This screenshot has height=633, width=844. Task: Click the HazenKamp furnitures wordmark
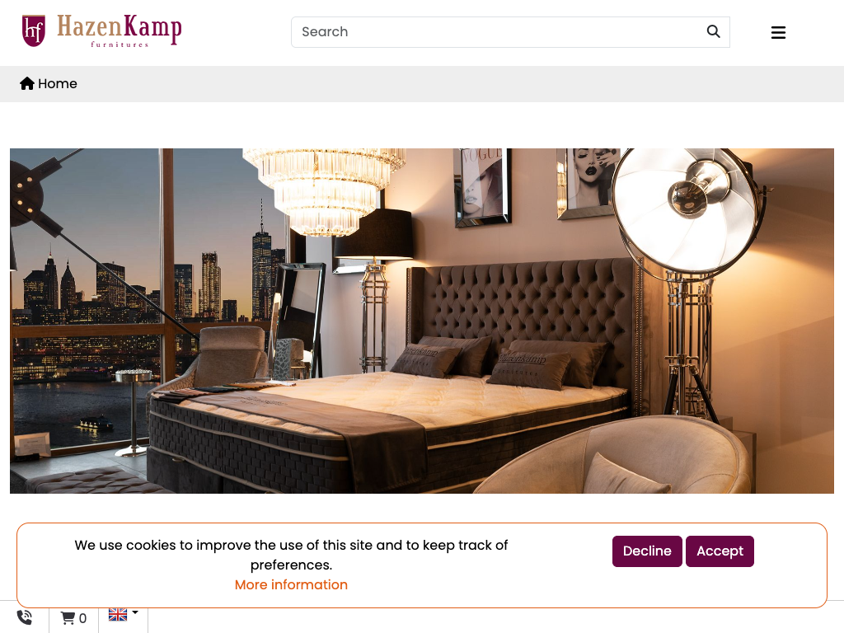(119, 30)
